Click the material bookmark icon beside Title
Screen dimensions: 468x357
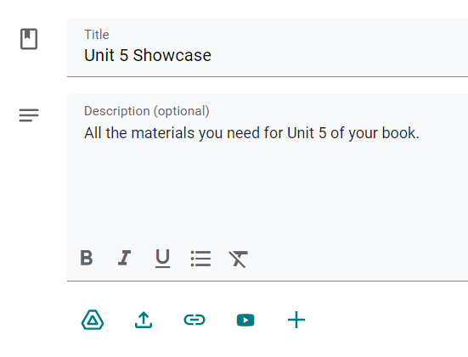(x=29, y=39)
